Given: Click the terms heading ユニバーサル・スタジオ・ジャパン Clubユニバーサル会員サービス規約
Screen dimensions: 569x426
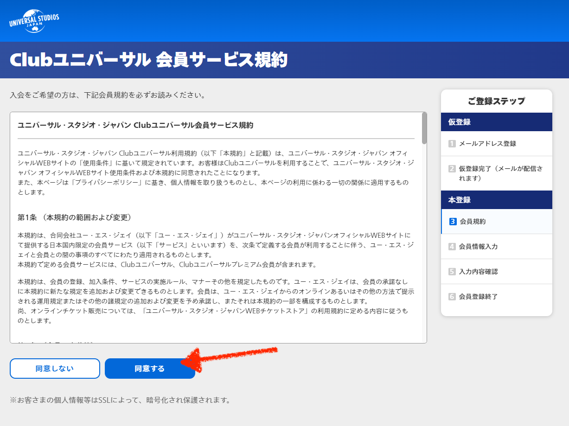Looking at the screenshot, I should pos(135,125).
